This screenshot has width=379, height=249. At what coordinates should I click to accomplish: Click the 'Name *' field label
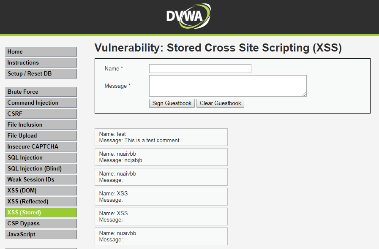114,69
